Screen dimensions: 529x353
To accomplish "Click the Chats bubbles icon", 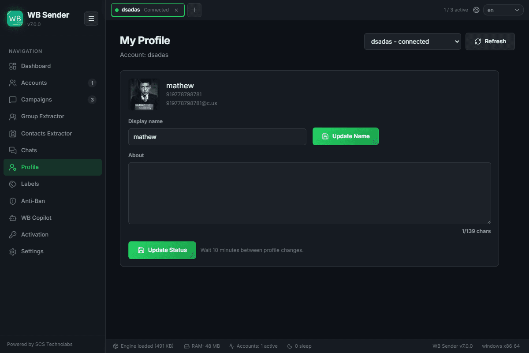I will (x=13, y=150).
